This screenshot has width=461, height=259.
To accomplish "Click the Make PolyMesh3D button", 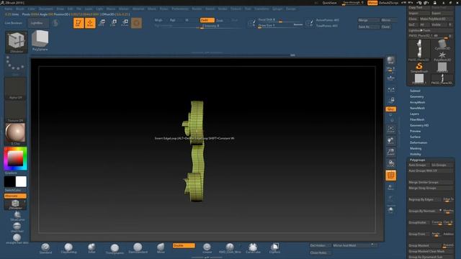I will [436, 19].
